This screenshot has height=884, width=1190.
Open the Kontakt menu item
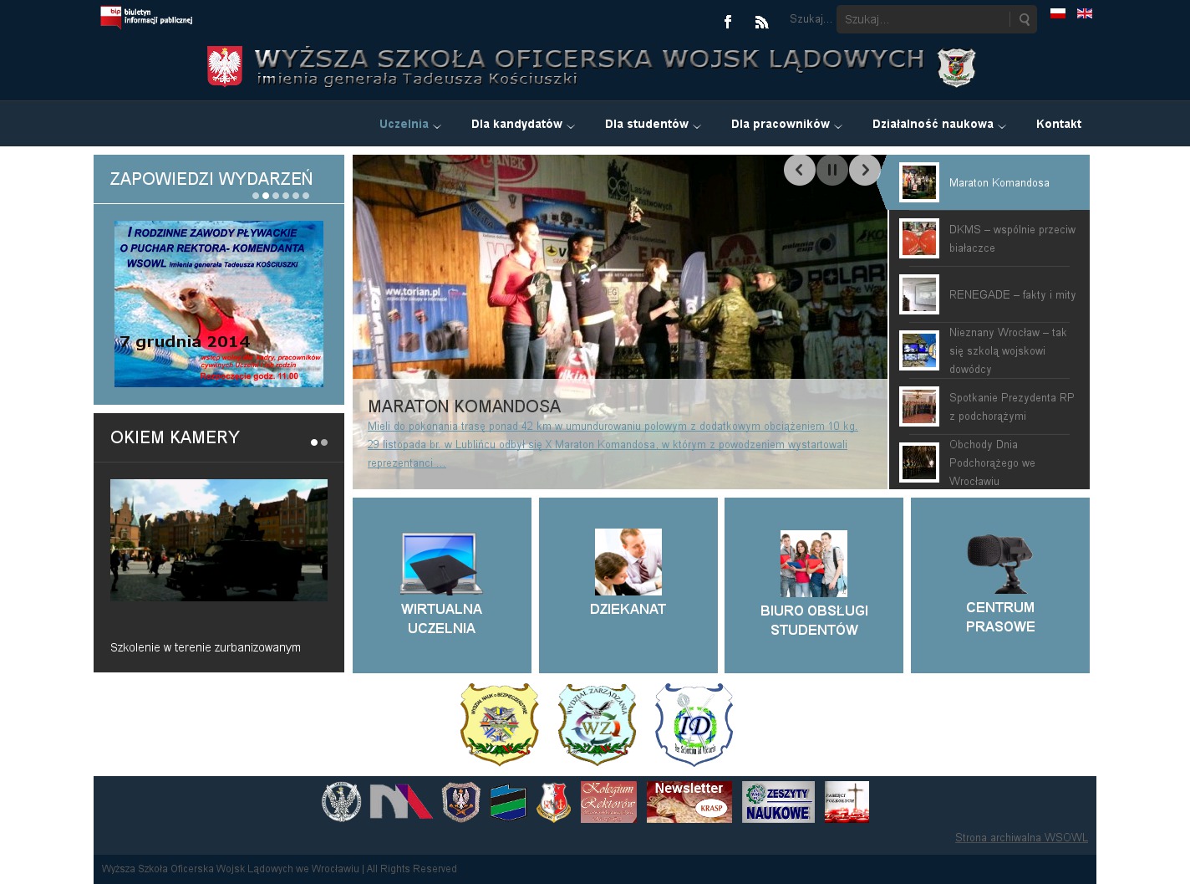pos(1058,124)
